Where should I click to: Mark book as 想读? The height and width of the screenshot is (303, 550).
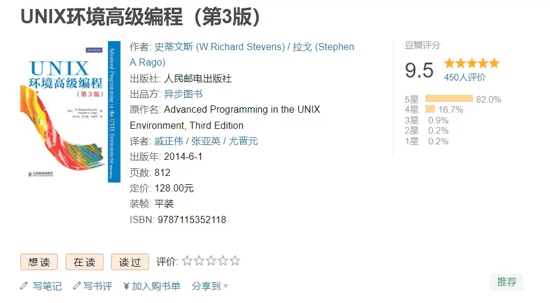(x=39, y=262)
